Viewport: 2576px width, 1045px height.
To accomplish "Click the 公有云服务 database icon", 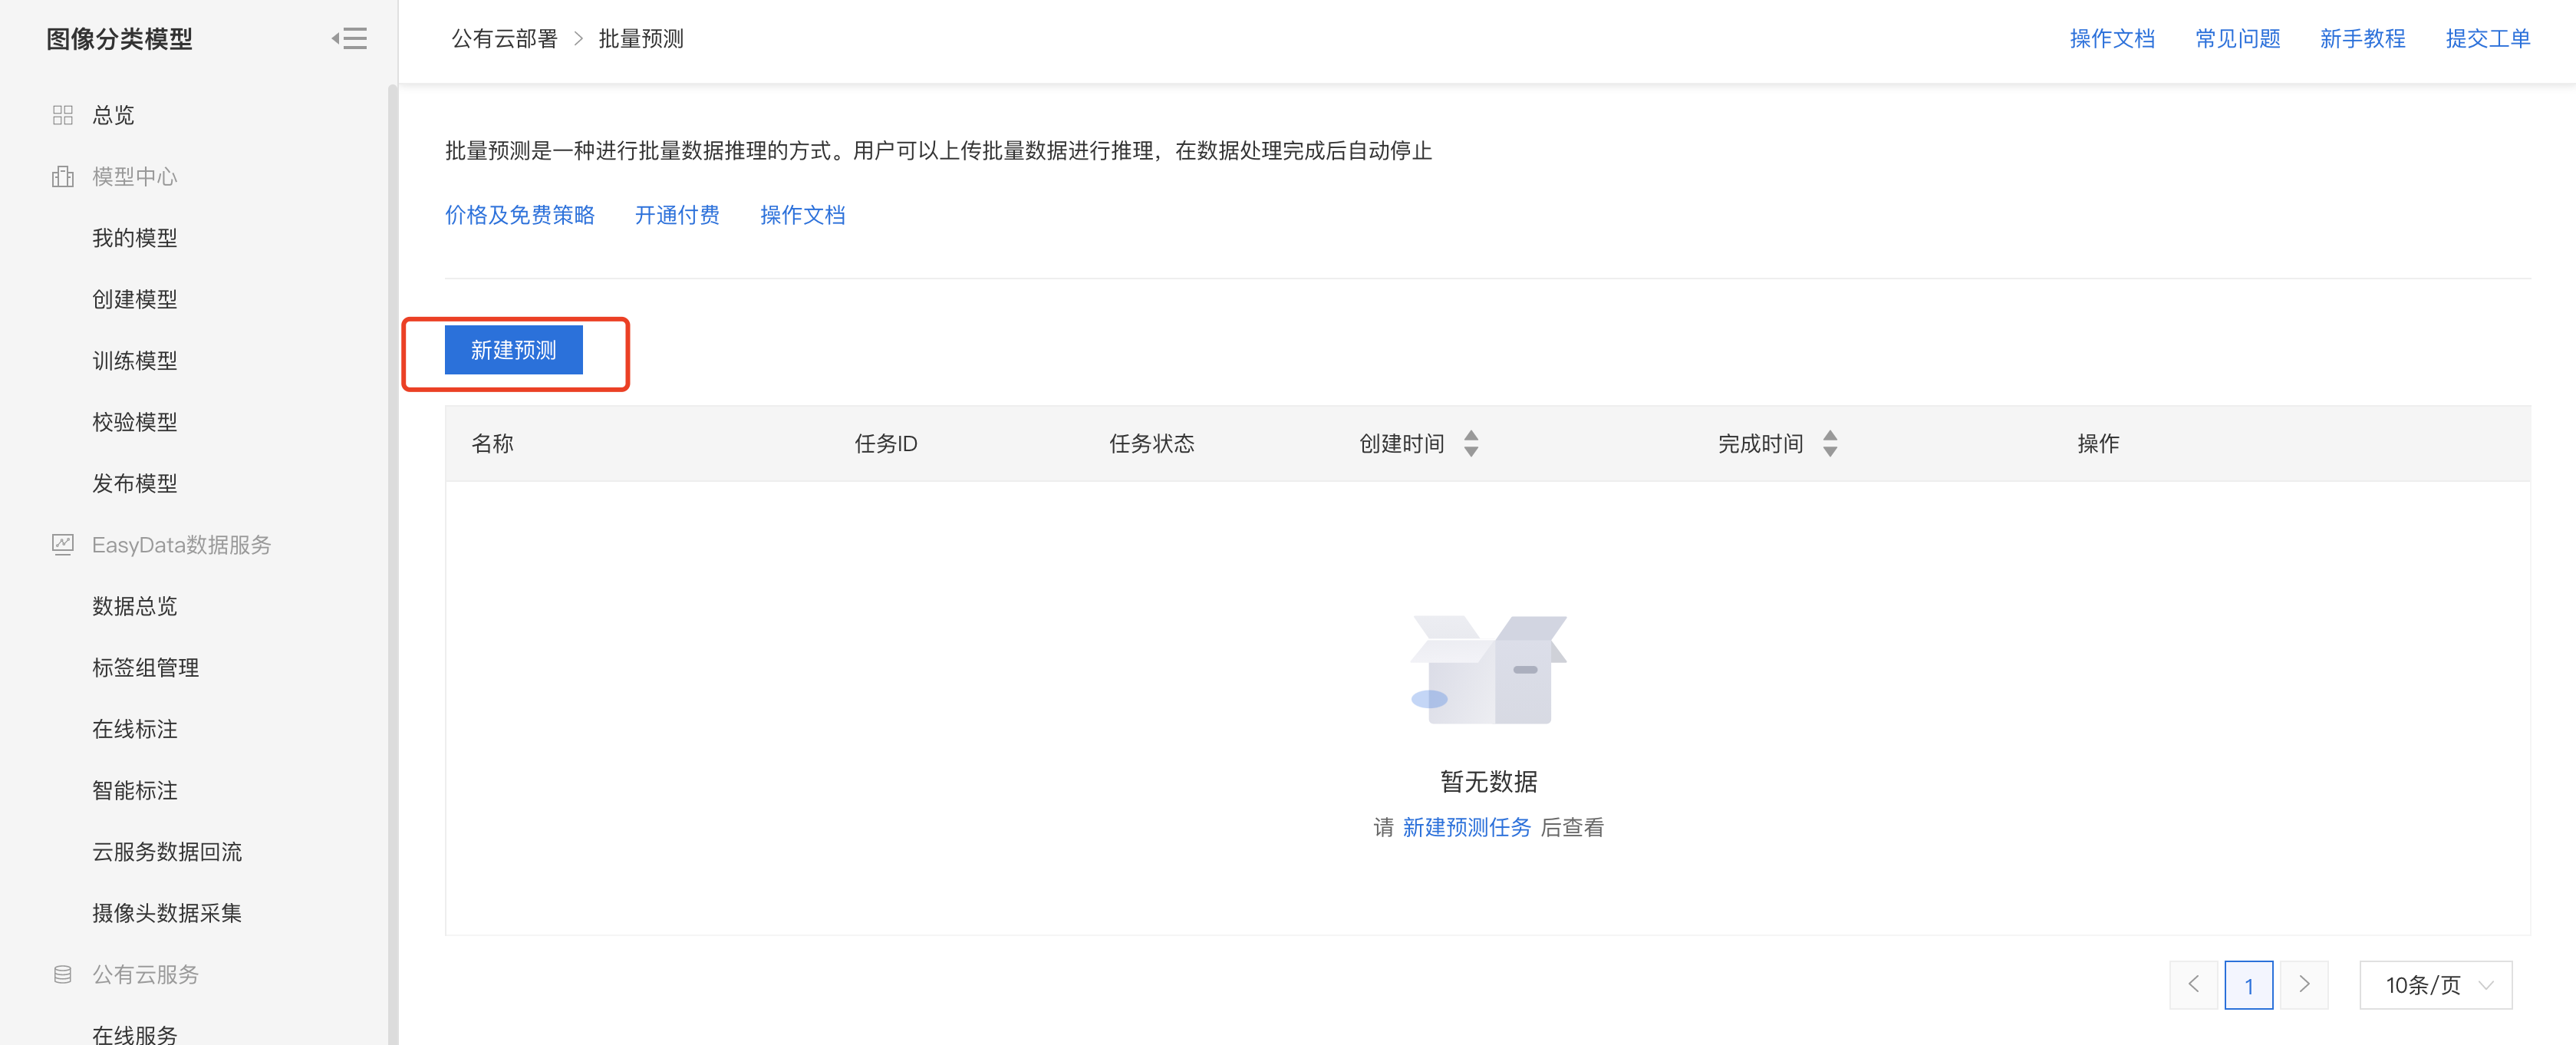I will tap(63, 974).
